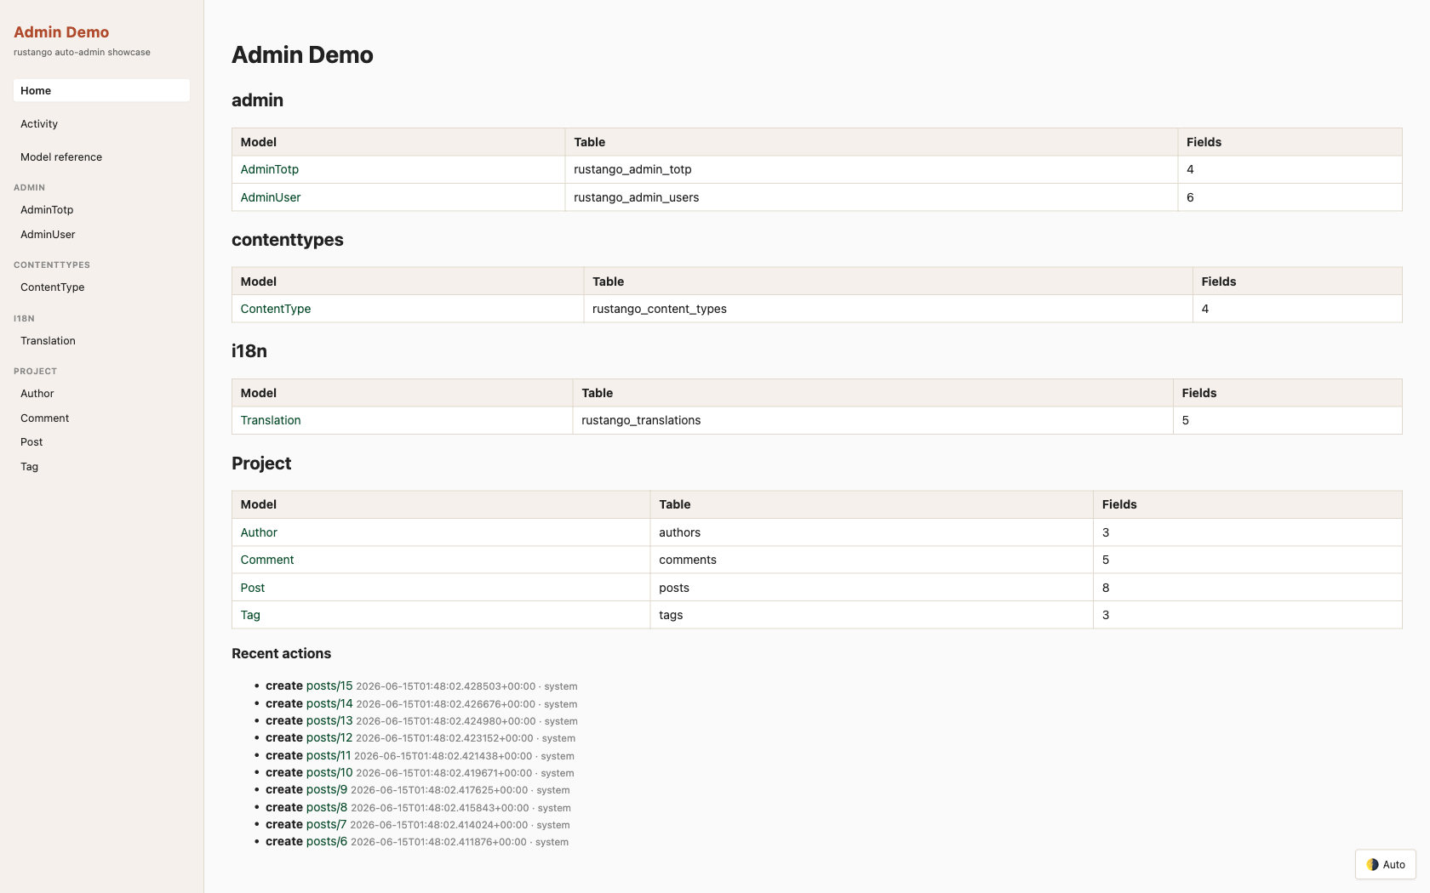Click the AdminUser model link in table

tap(271, 197)
